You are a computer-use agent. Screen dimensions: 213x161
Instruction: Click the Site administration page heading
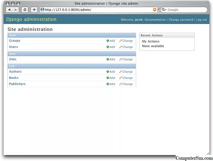click(x=30, y=29)
